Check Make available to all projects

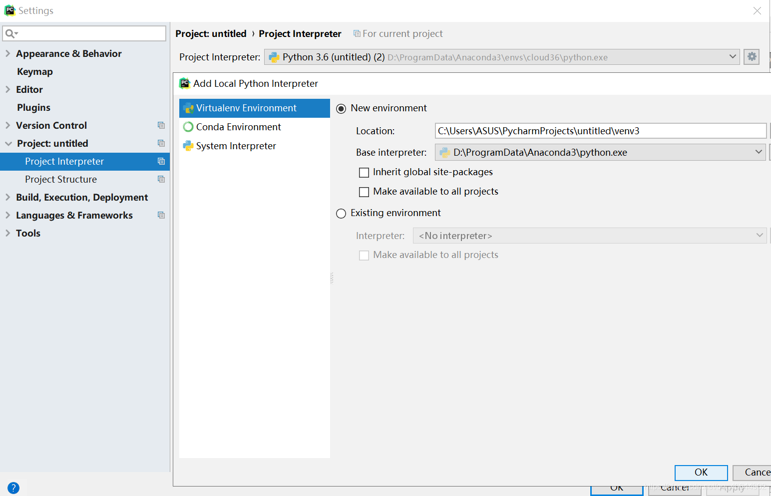pyautogui.click(x=364, y=192)
